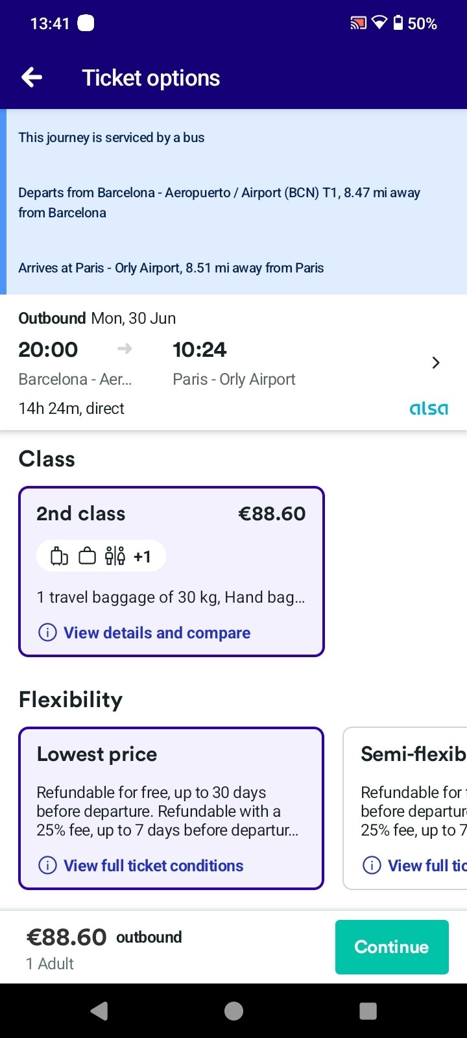
Task: Tap the Android recent apps button
Action: click(x=368, y=1011)
